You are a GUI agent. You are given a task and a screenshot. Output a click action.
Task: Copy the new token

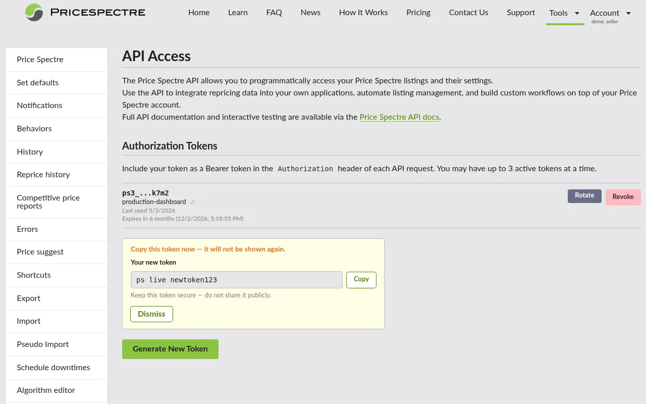pos(361,280)
